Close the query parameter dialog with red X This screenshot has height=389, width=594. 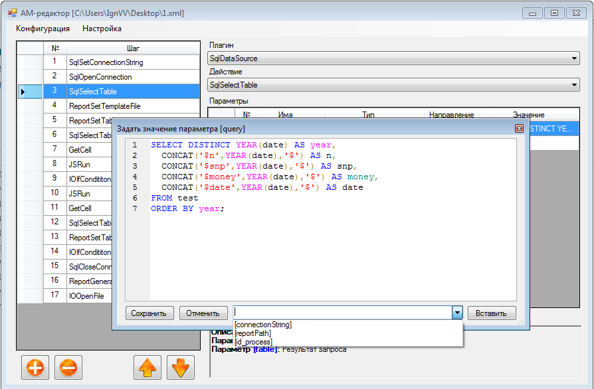tap(519, 129)
